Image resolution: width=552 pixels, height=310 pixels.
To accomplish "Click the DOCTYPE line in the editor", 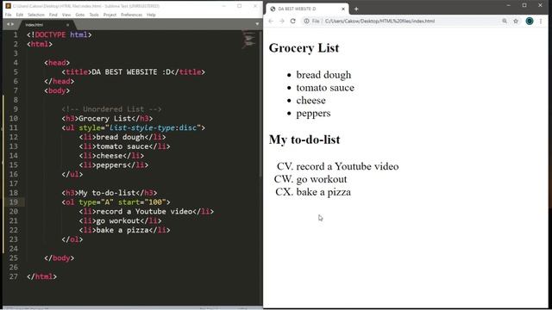I will (60, 34).
